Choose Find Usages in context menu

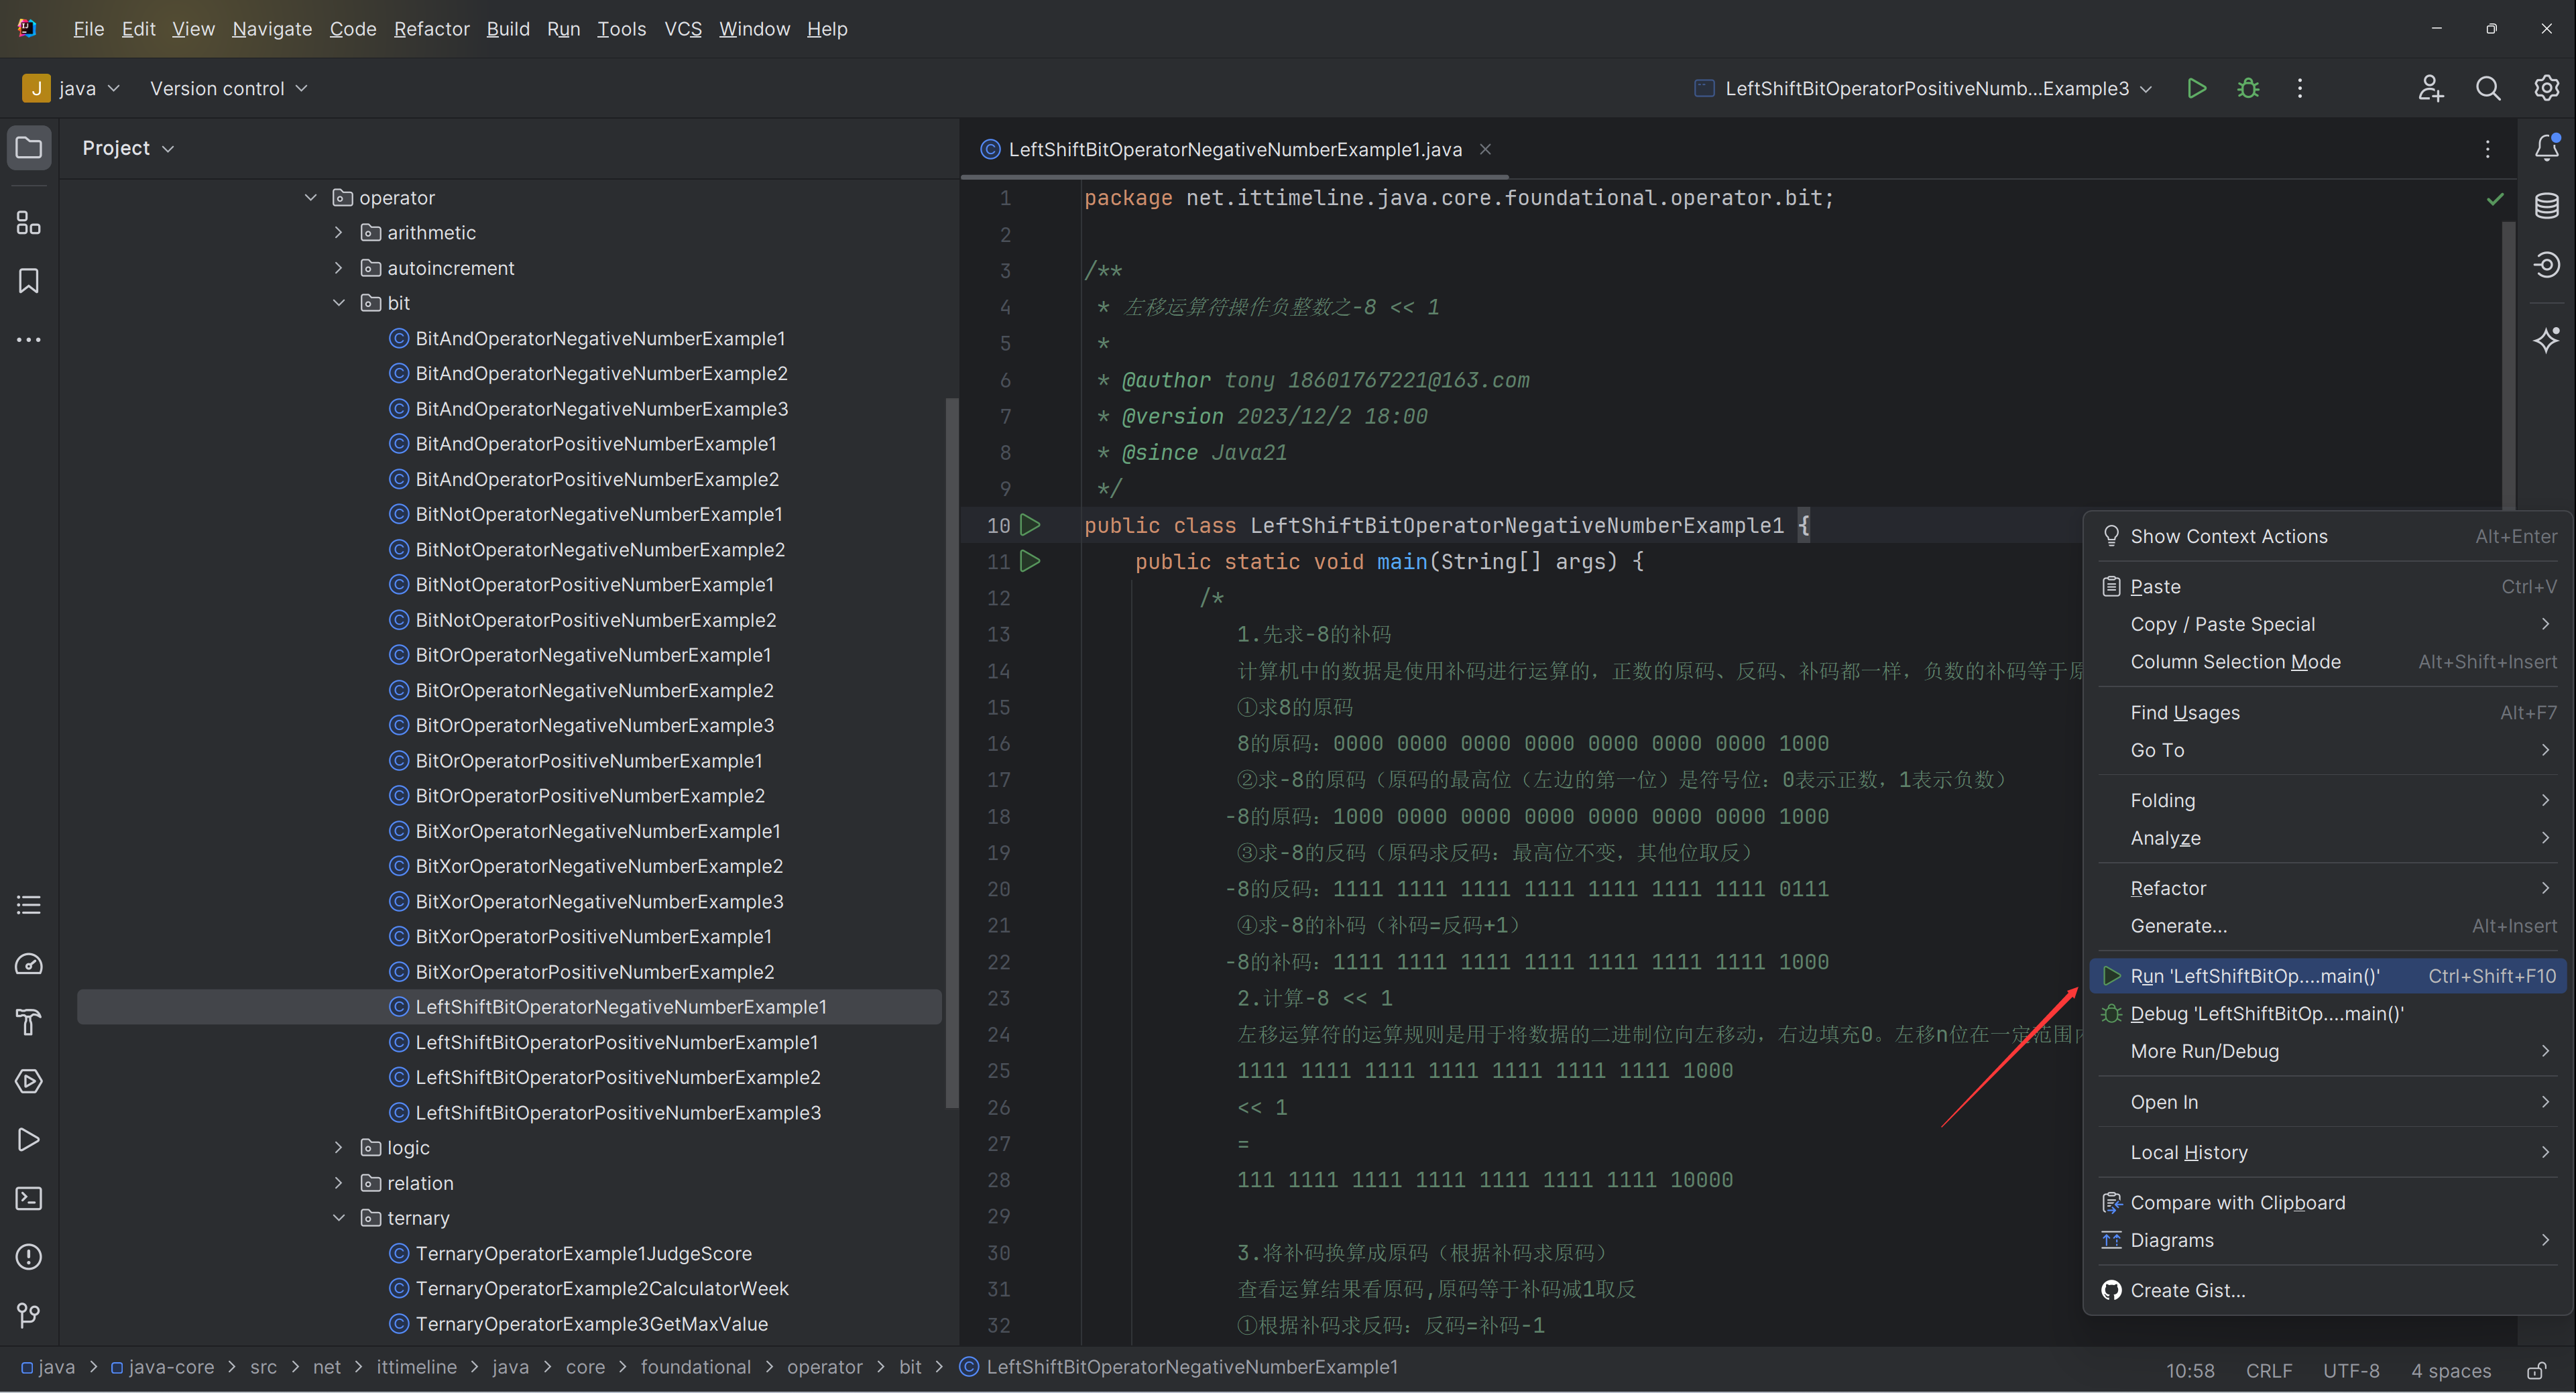pyautogui.click(x=2329, y=713)
